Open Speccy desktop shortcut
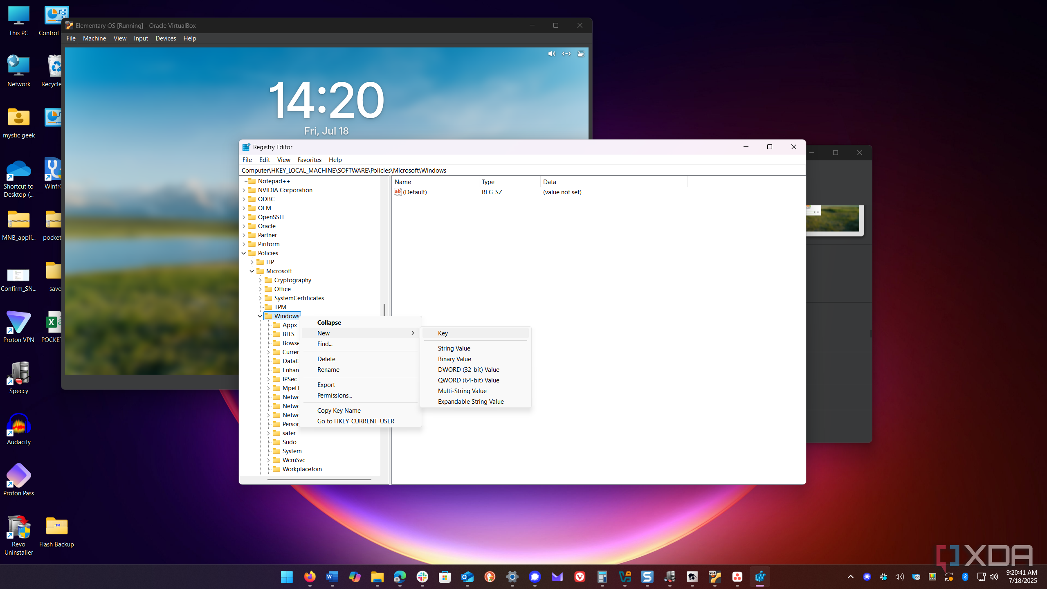Screen dimensions: 1047x589 pyautogui.click(x=18, y=378)
